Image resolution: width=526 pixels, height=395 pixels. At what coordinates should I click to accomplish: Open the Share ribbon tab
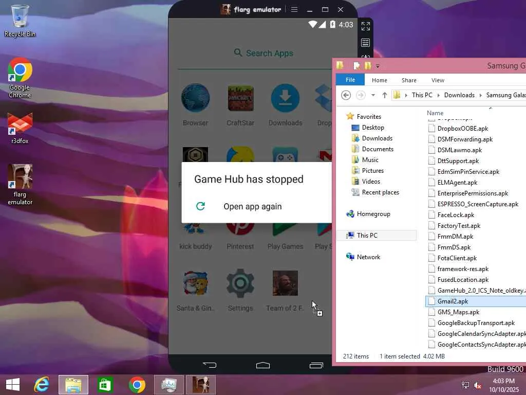tap(409, 80)
